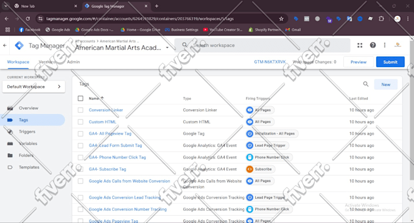
Task: Switch to the Admin tab
Action: [74, 62]
